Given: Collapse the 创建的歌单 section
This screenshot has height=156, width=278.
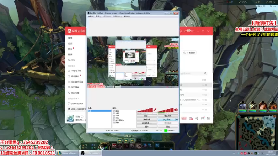Looking at the screenshot, I should tap(73, 98).
